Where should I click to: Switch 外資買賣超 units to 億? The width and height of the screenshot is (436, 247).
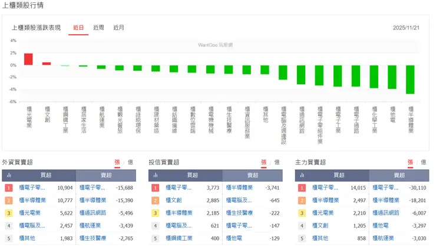pos(130,162)
